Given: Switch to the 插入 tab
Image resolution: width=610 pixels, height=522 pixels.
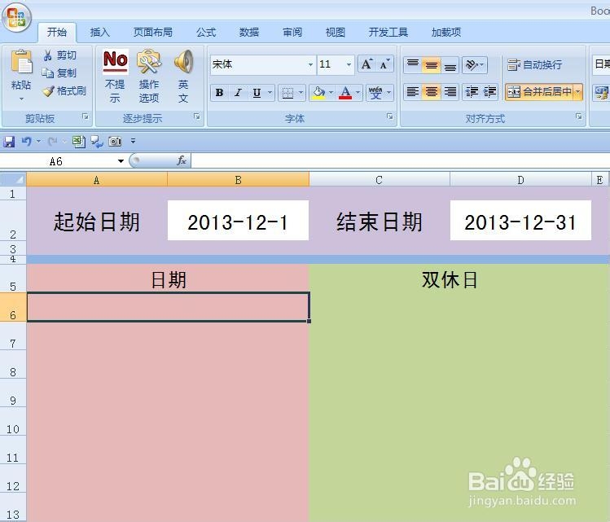Looking at the screenshot, I should click(100, 33).
